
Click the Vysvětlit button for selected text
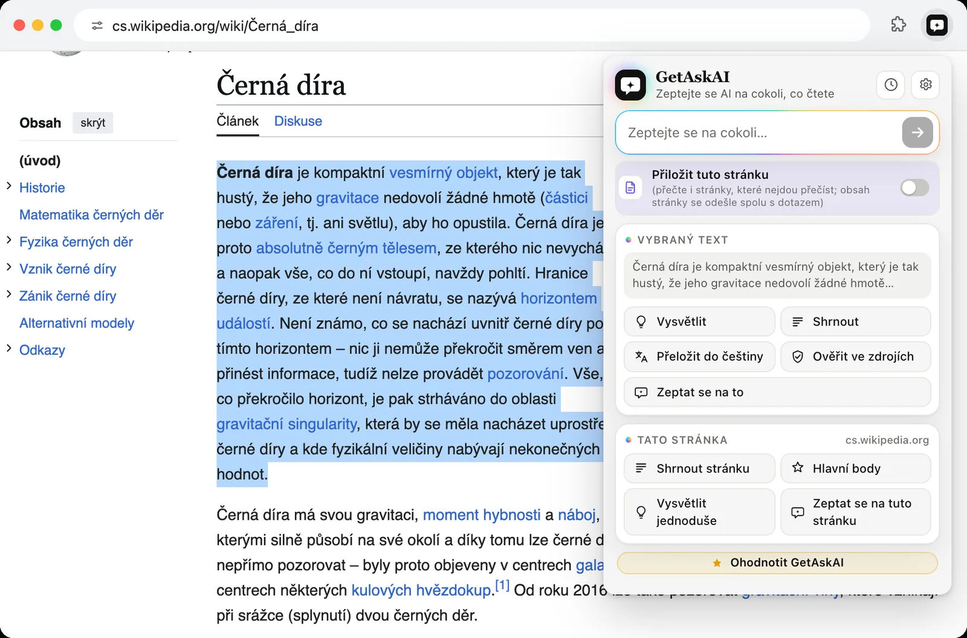click(x=699, y=321)
